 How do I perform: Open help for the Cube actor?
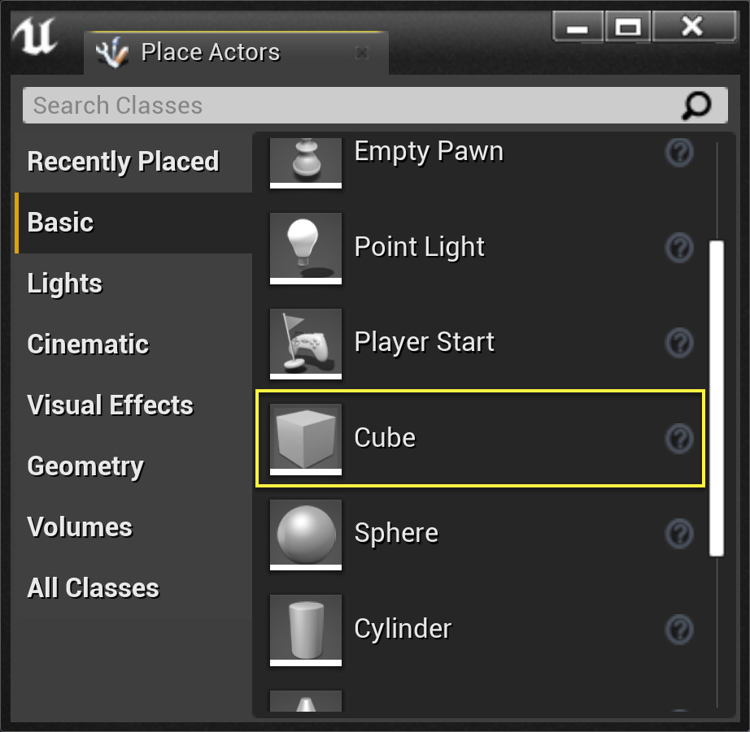point(679,439)
